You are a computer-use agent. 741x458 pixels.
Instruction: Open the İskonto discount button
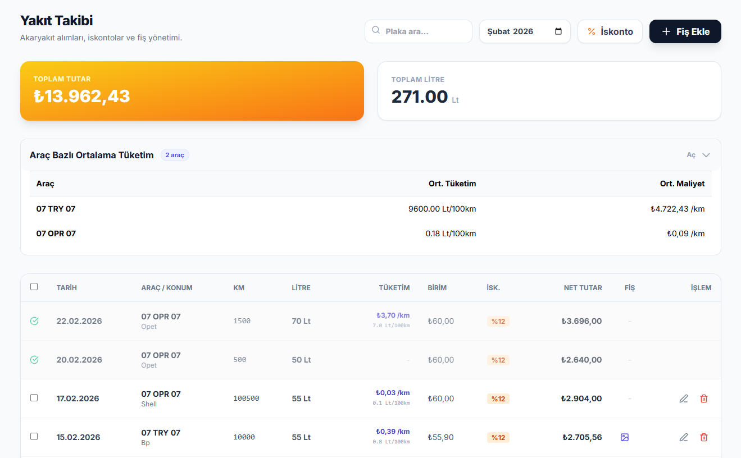pyautogui.click(x=610, y=31)
